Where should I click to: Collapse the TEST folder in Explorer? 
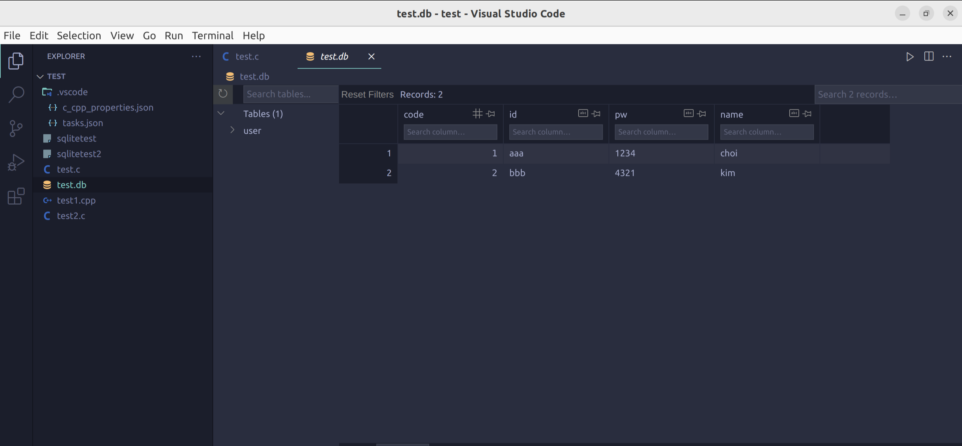40,76
